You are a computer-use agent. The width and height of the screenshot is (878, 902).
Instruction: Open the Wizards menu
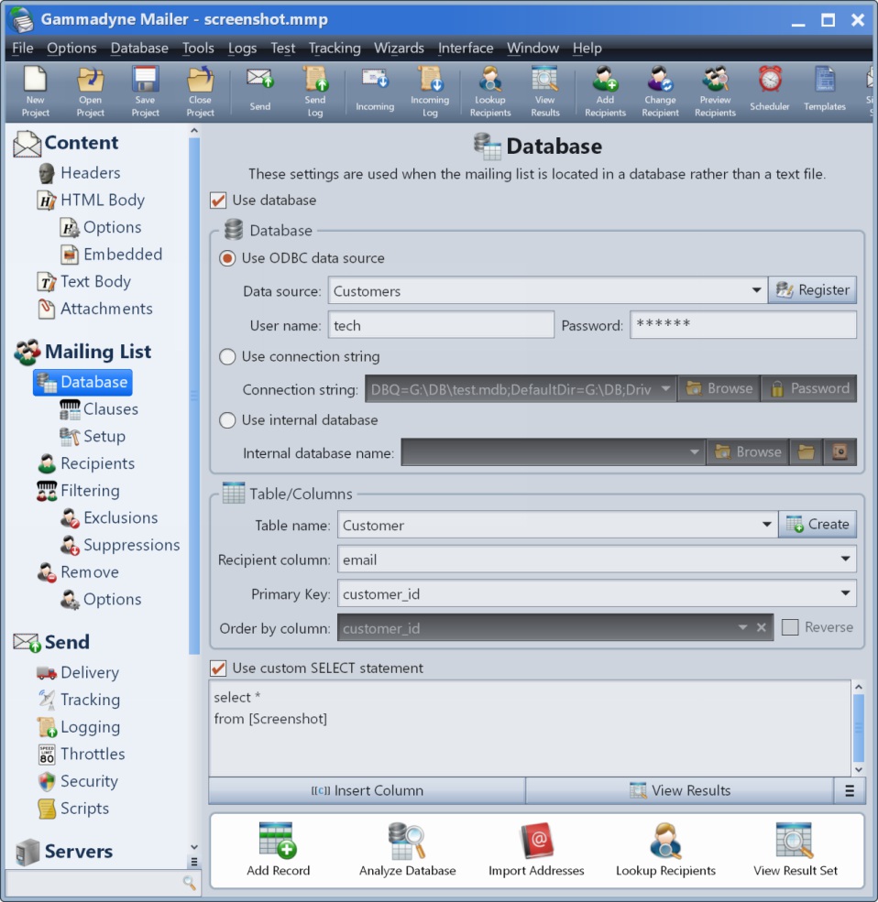[x=399, y=48]
